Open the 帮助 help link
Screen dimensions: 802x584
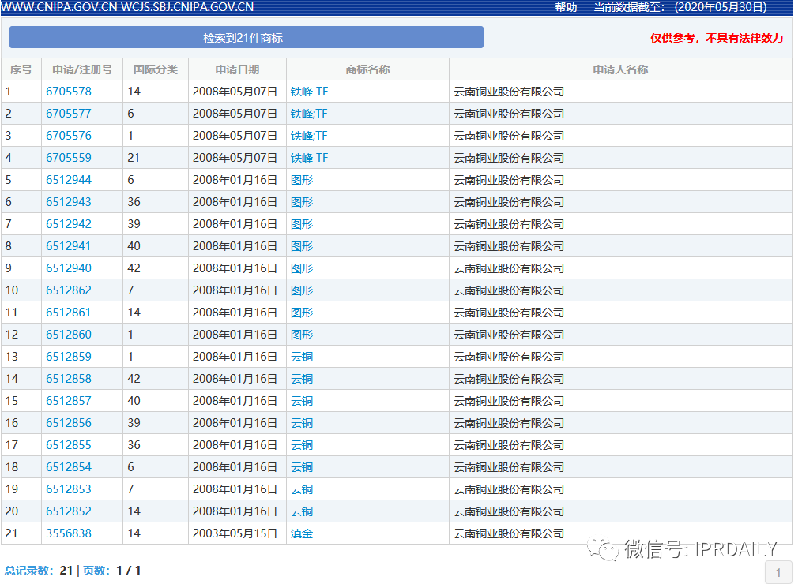pos(566,7)
